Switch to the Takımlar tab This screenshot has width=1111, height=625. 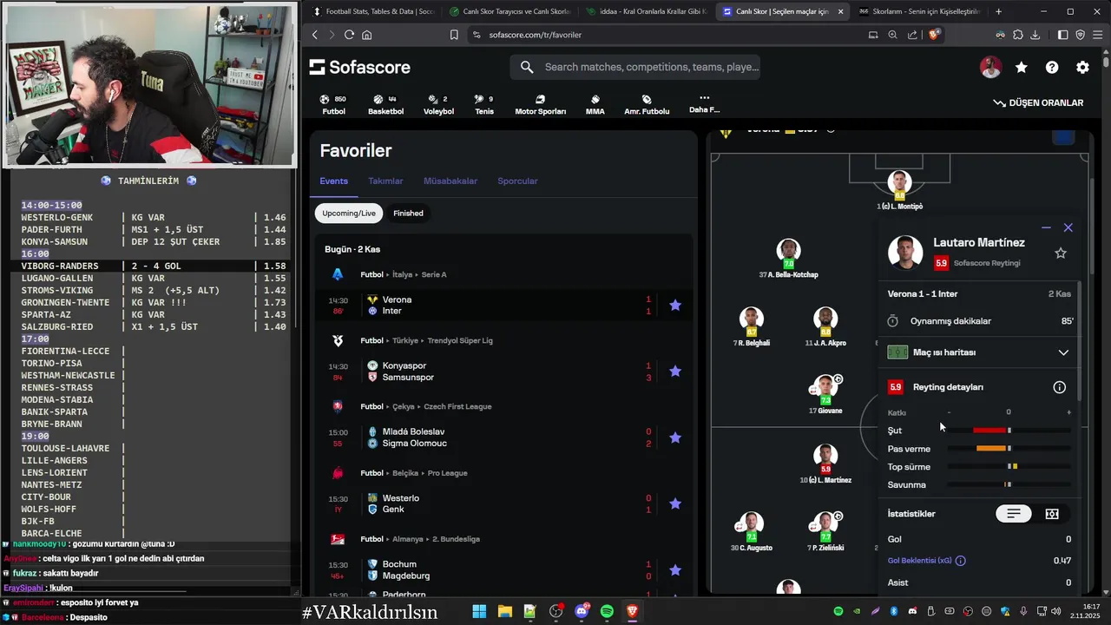point(385,181)
